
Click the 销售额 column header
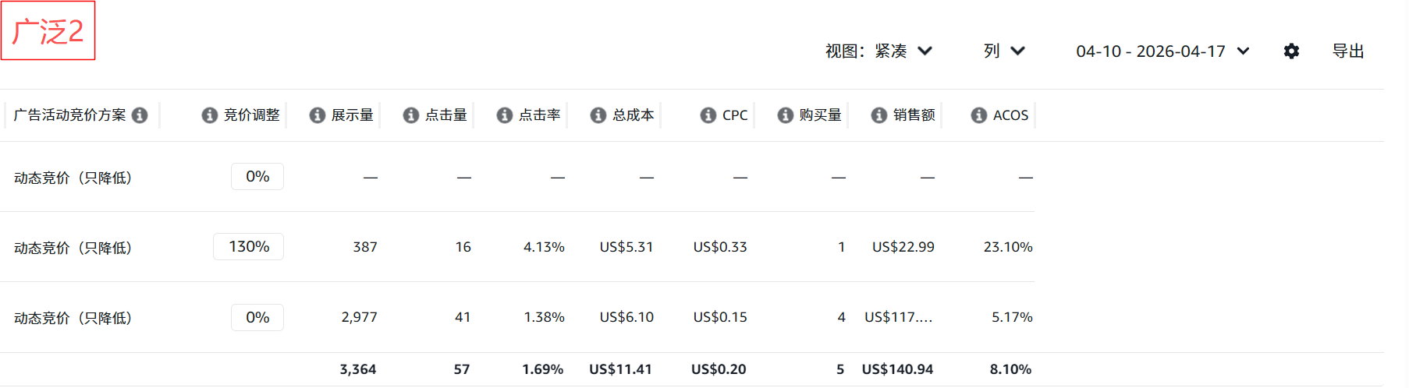914,115
